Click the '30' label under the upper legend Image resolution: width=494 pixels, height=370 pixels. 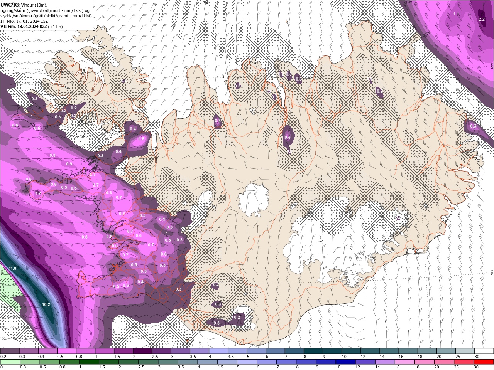click(477, 357)
